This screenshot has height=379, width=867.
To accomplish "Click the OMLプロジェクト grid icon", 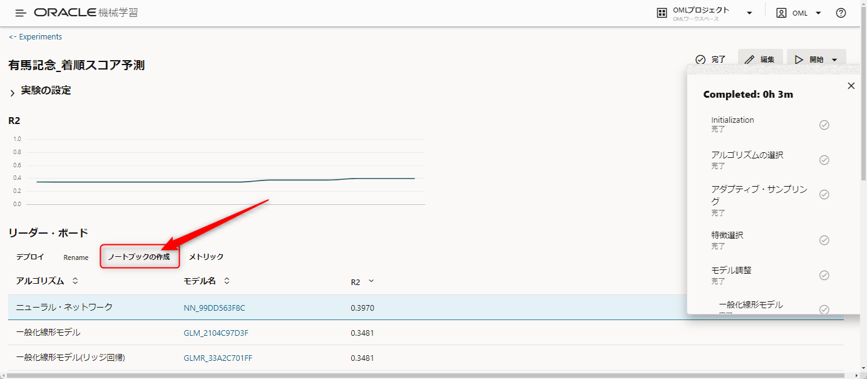I will click(x=662, y=13).
